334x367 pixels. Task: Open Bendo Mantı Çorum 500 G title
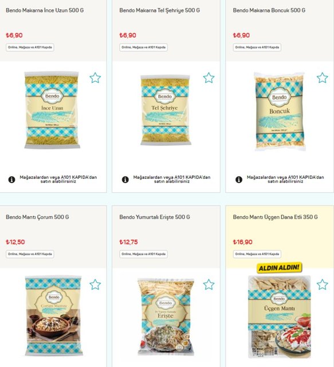point(37,217)
